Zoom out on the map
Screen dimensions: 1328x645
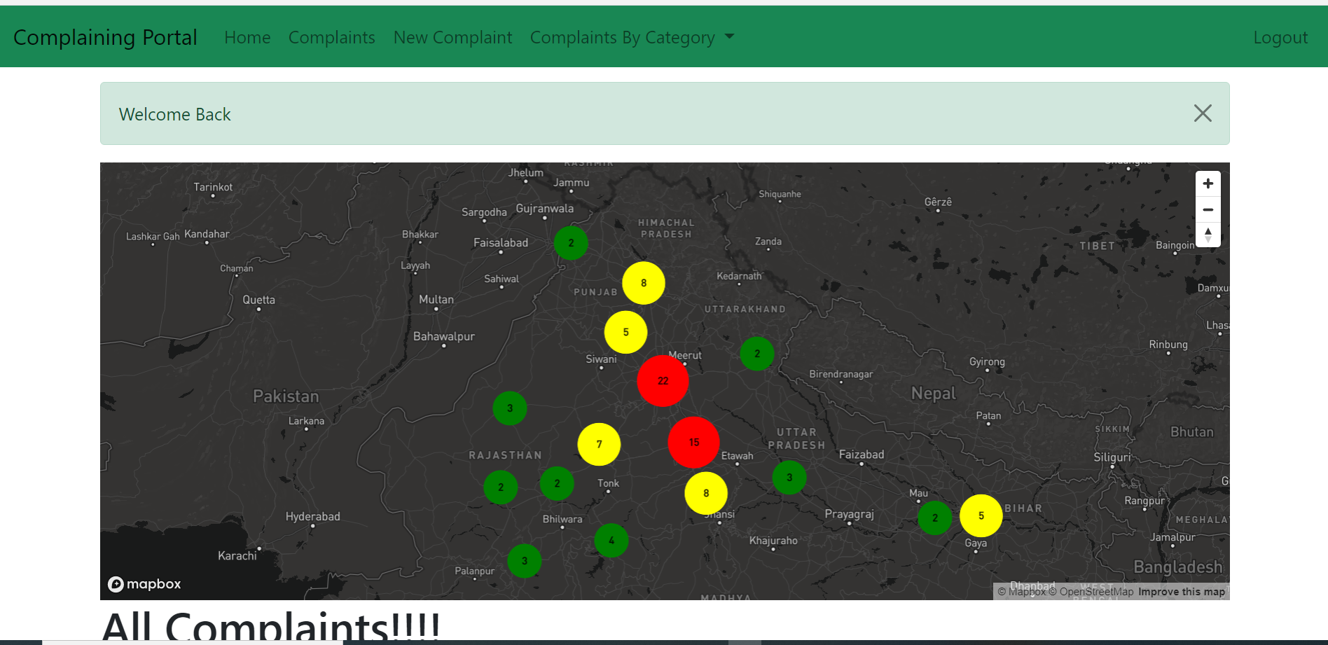1208,209
